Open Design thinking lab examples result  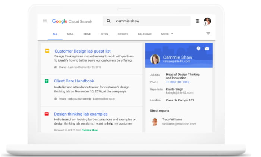pyautogui.click(x=81, y=114)
